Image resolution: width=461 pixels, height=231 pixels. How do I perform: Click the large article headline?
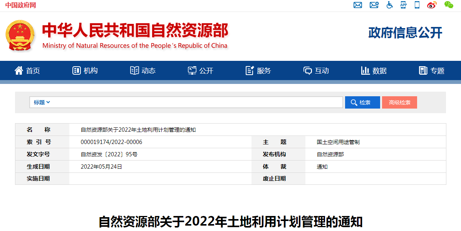coord(230,222)
